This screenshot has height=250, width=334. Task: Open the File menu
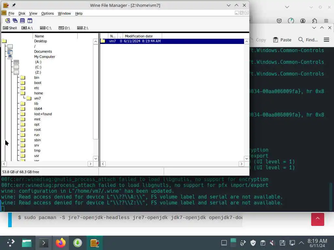tap(11, 13)
